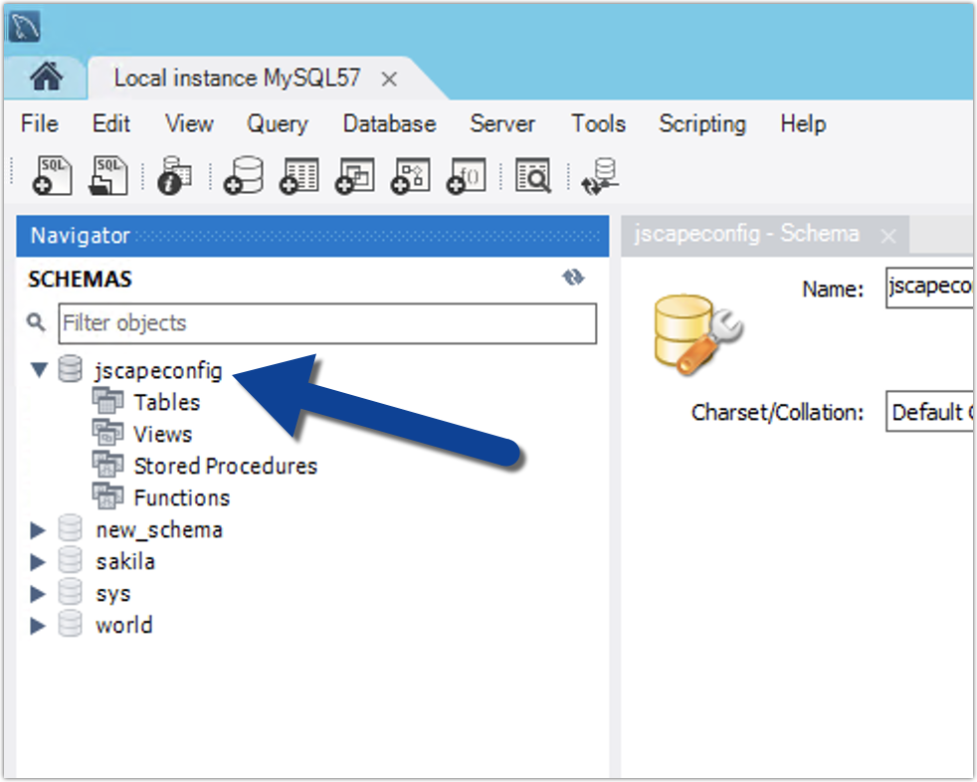Viewport: 977px width, 782px height.
Task: Open the Database menu
Action: tap(388, 123)
